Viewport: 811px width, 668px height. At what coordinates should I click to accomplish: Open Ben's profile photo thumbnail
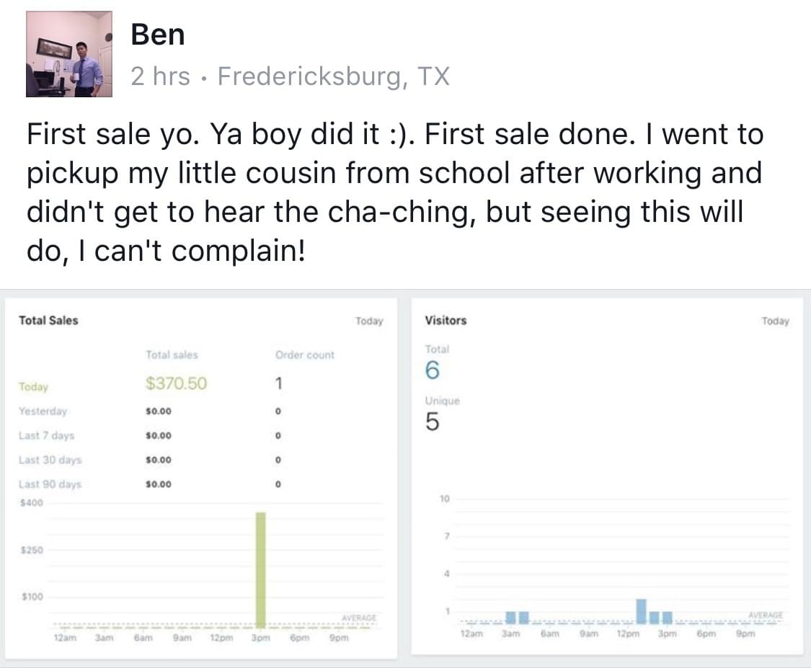point(69,54)
